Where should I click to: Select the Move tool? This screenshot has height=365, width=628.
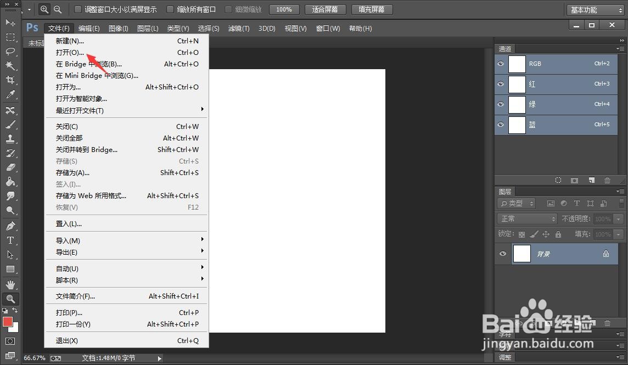[10, 23]
